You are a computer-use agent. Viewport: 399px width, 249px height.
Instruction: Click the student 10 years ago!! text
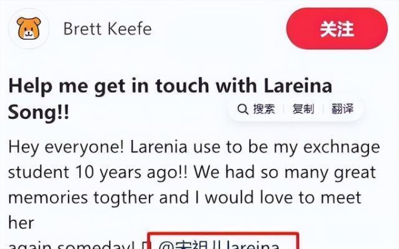click(x=98, y=172)
